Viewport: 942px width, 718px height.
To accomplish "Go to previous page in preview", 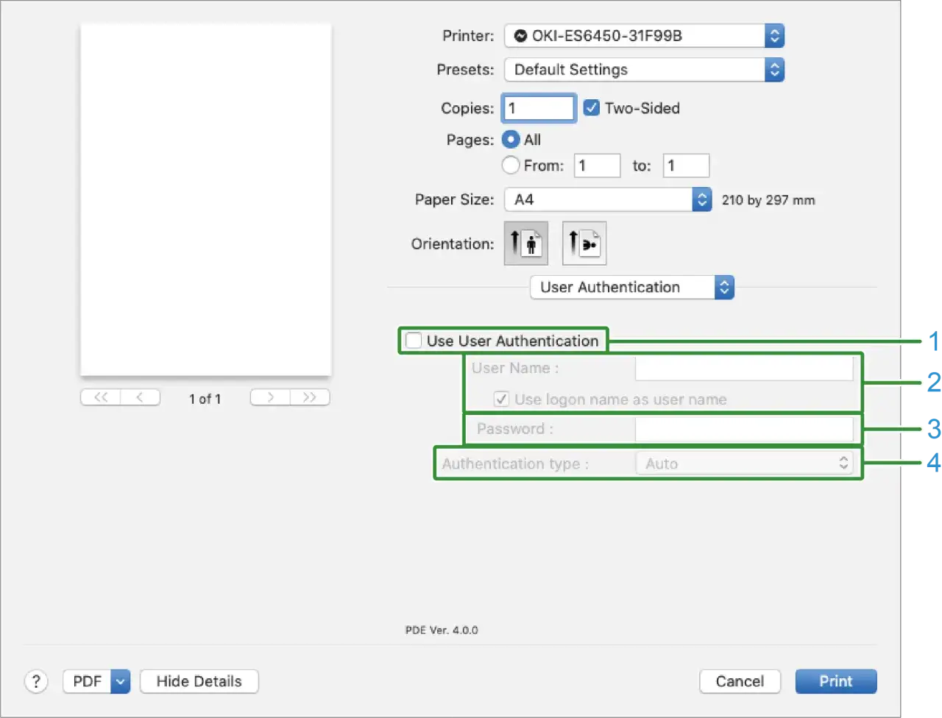I will click(140, 397).
